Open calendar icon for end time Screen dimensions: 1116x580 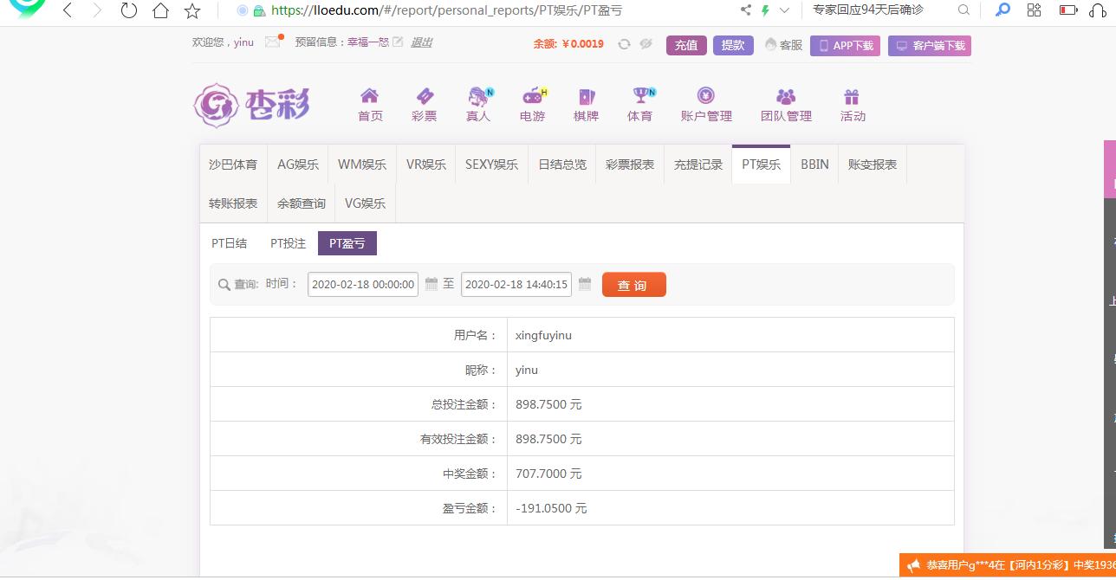pos(585,284)
